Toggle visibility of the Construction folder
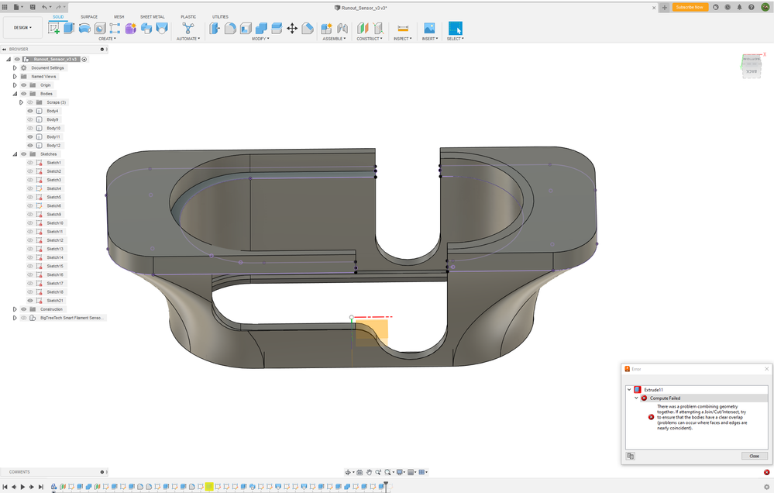Screen dimensions: 774x493 pos(23,309)
